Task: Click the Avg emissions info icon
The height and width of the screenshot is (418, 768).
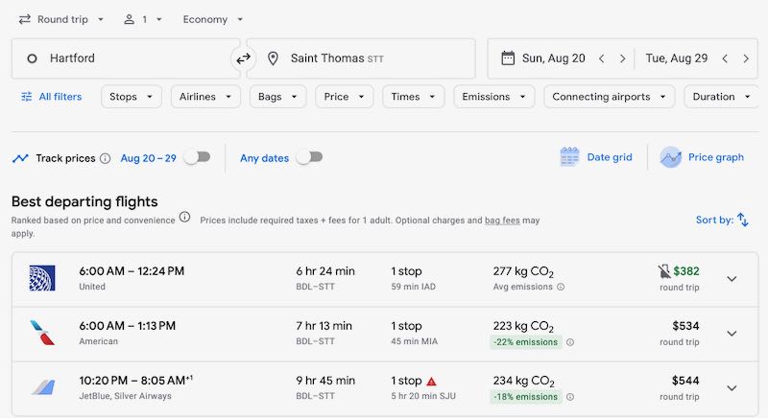Action: [561, 287]
